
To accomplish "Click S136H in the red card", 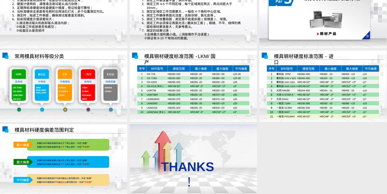I will click(86, 91).
